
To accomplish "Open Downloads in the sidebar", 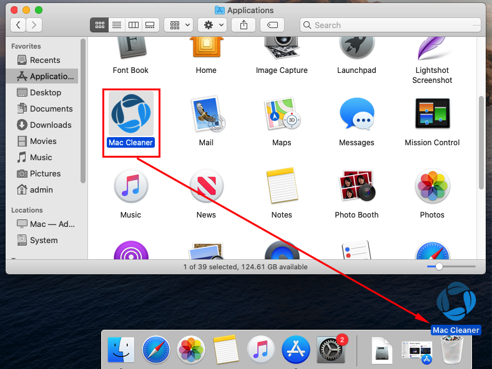I will 42,125.
